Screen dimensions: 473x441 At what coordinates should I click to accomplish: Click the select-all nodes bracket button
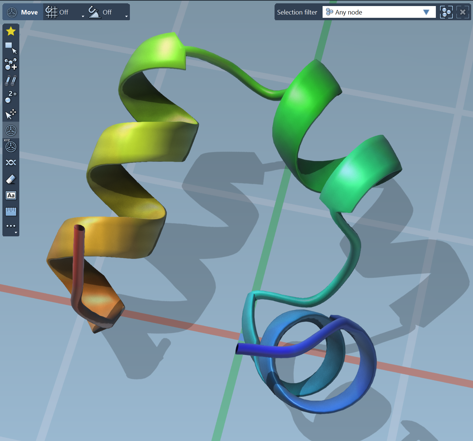[446, 12]
